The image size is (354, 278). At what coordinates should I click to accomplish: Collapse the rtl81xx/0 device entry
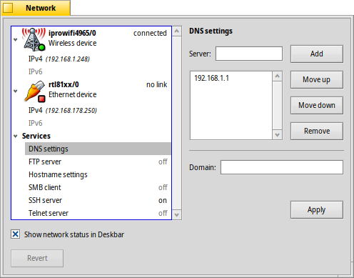(16, 91)
